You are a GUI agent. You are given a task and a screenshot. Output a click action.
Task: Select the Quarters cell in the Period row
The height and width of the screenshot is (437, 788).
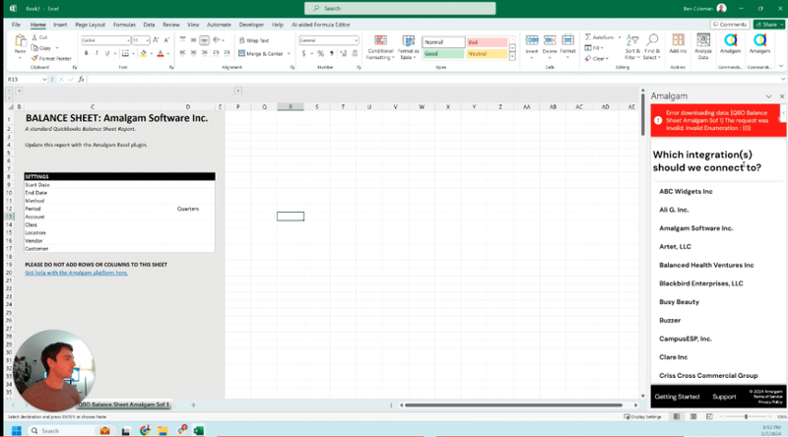[188, 209]
